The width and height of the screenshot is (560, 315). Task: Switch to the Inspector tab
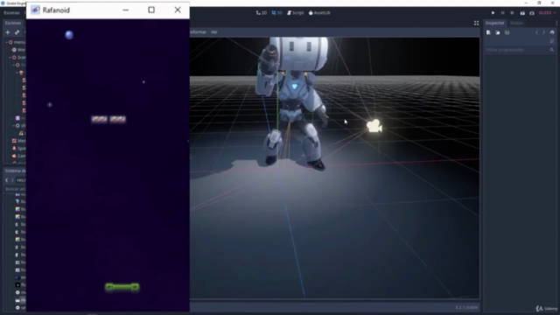(494, 23)
